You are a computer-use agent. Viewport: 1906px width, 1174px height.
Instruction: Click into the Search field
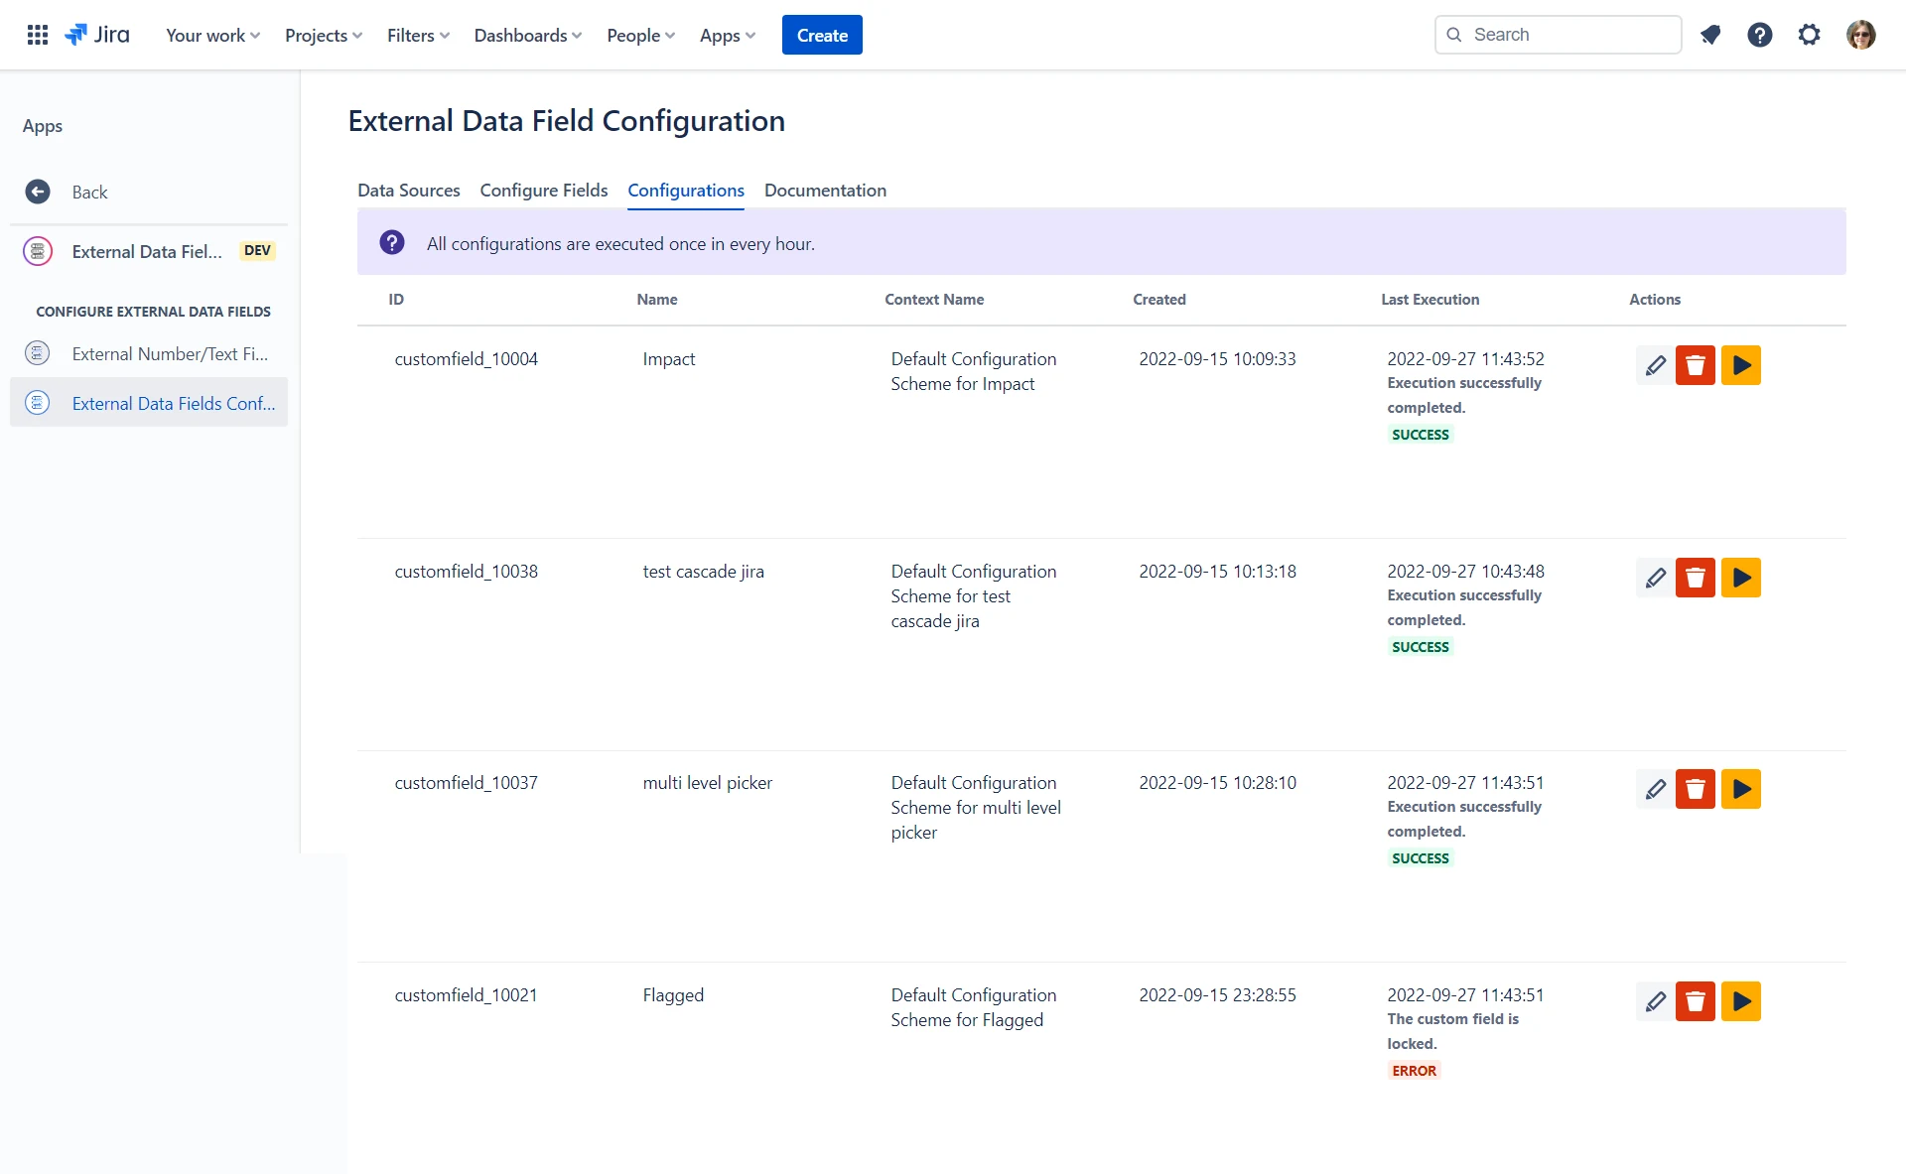(x=1558, y=35)
